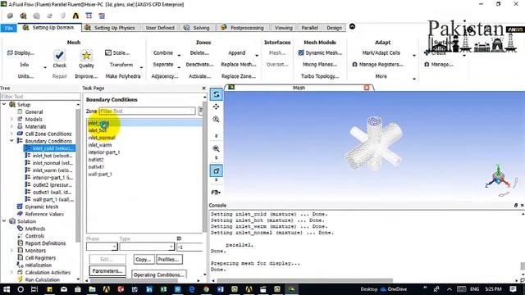This screenshot has height=295, width=525.
Task: Click the Tree filter text field
Action: pos(40,97)
